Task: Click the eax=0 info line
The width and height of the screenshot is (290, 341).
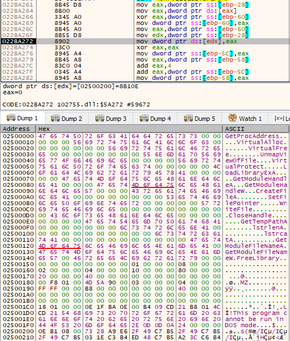Action: 13,93
